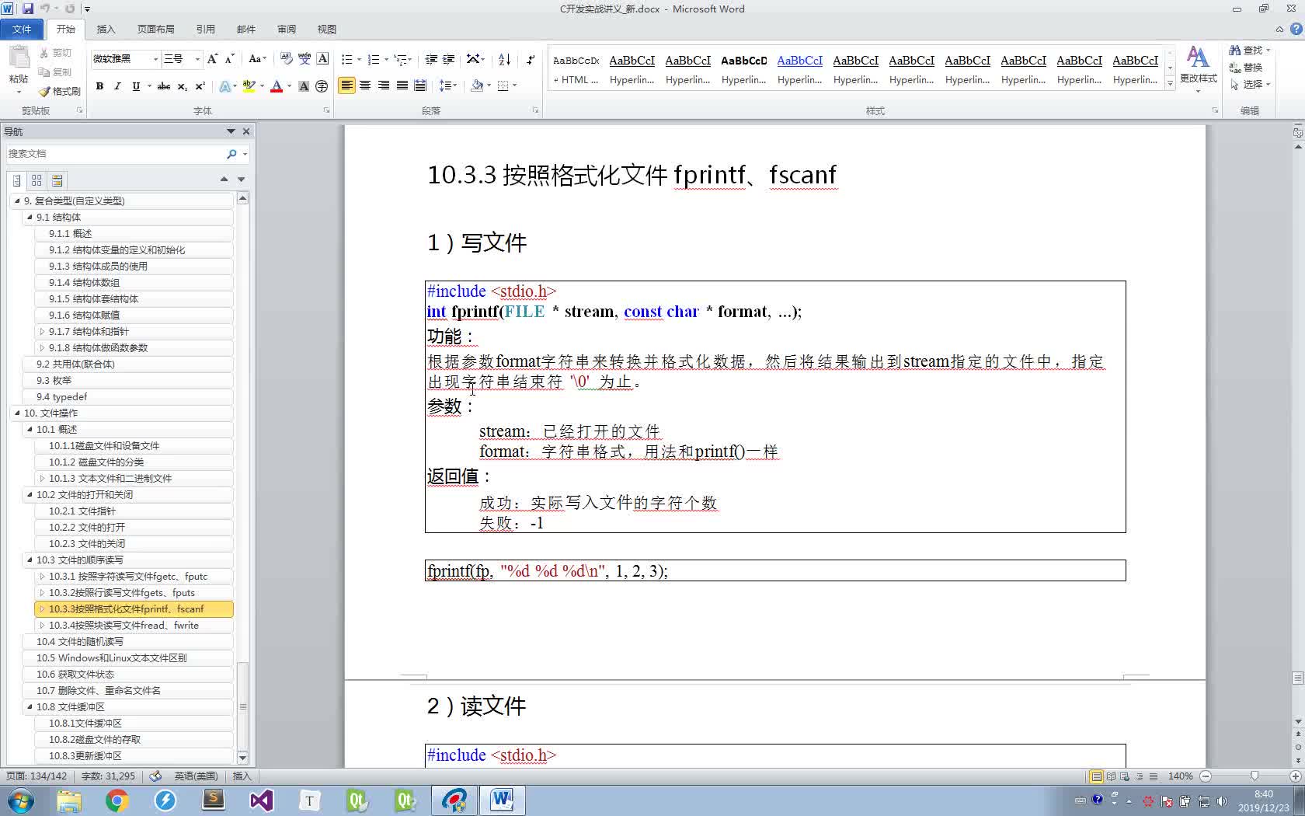
Task: Click the navigation pane scroll down arrow
Action: (x=242, y=758)
